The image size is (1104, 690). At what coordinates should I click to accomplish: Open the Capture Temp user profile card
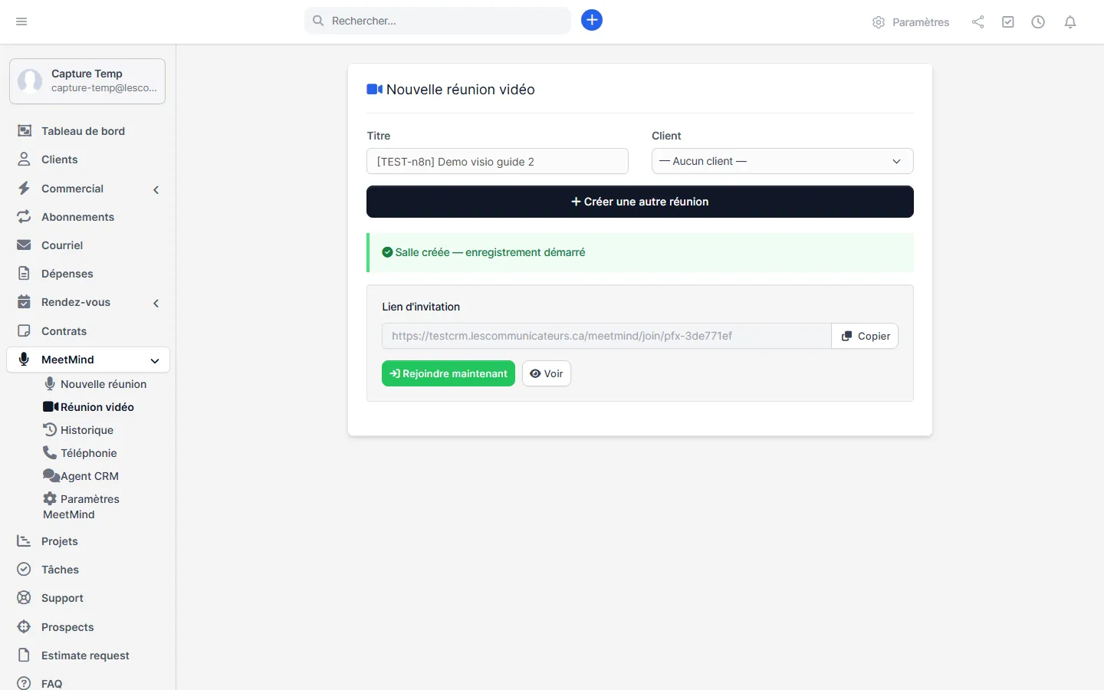87,80
